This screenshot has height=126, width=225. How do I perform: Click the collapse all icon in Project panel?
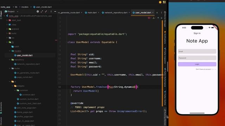coord(46,12)
